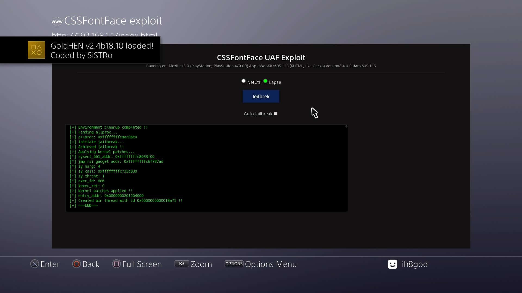Image resolution: width=522 pixels, height=293 pixels.
Task: Toggle the Auto Jailbreak checkbox
Action: [x=276, y=114]
